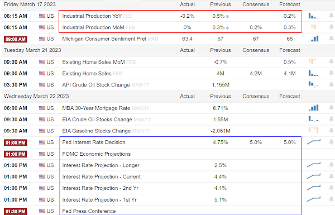
Task: Open trend chart for Interest Rate Projection - Longer
Action: pos(314,165)
